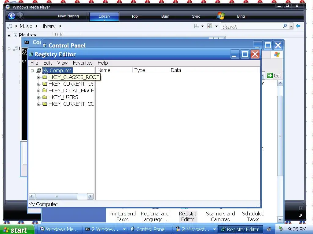This screenshot has width=313, height=234.
Task: Open Scanners and Cameras in Control Panel
Action: pyautogui.click(x=220, y=216)
